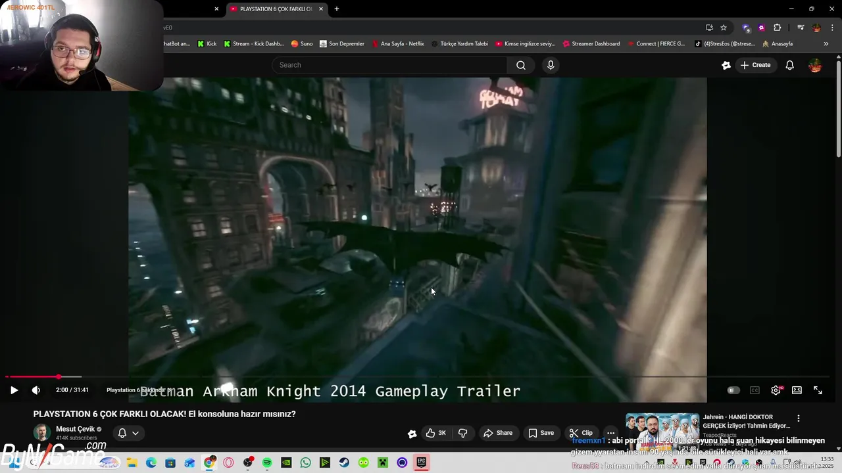The width and height of the screenshot is (842, 473).
Task: Open the Jahrein recommended video thumbnail
Action: pyautogui.click(x=662, y=433)
